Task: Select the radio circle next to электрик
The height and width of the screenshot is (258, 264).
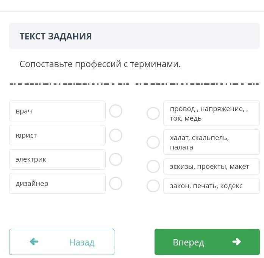Action: tap(116, 159)
